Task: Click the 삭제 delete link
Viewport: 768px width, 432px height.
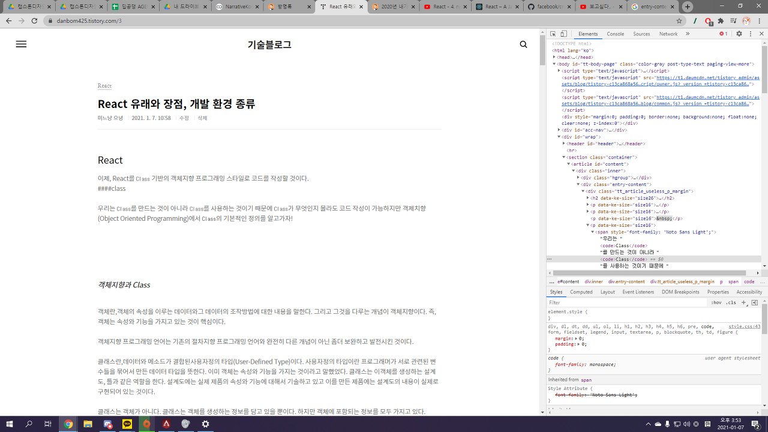Action: [202, 118]
